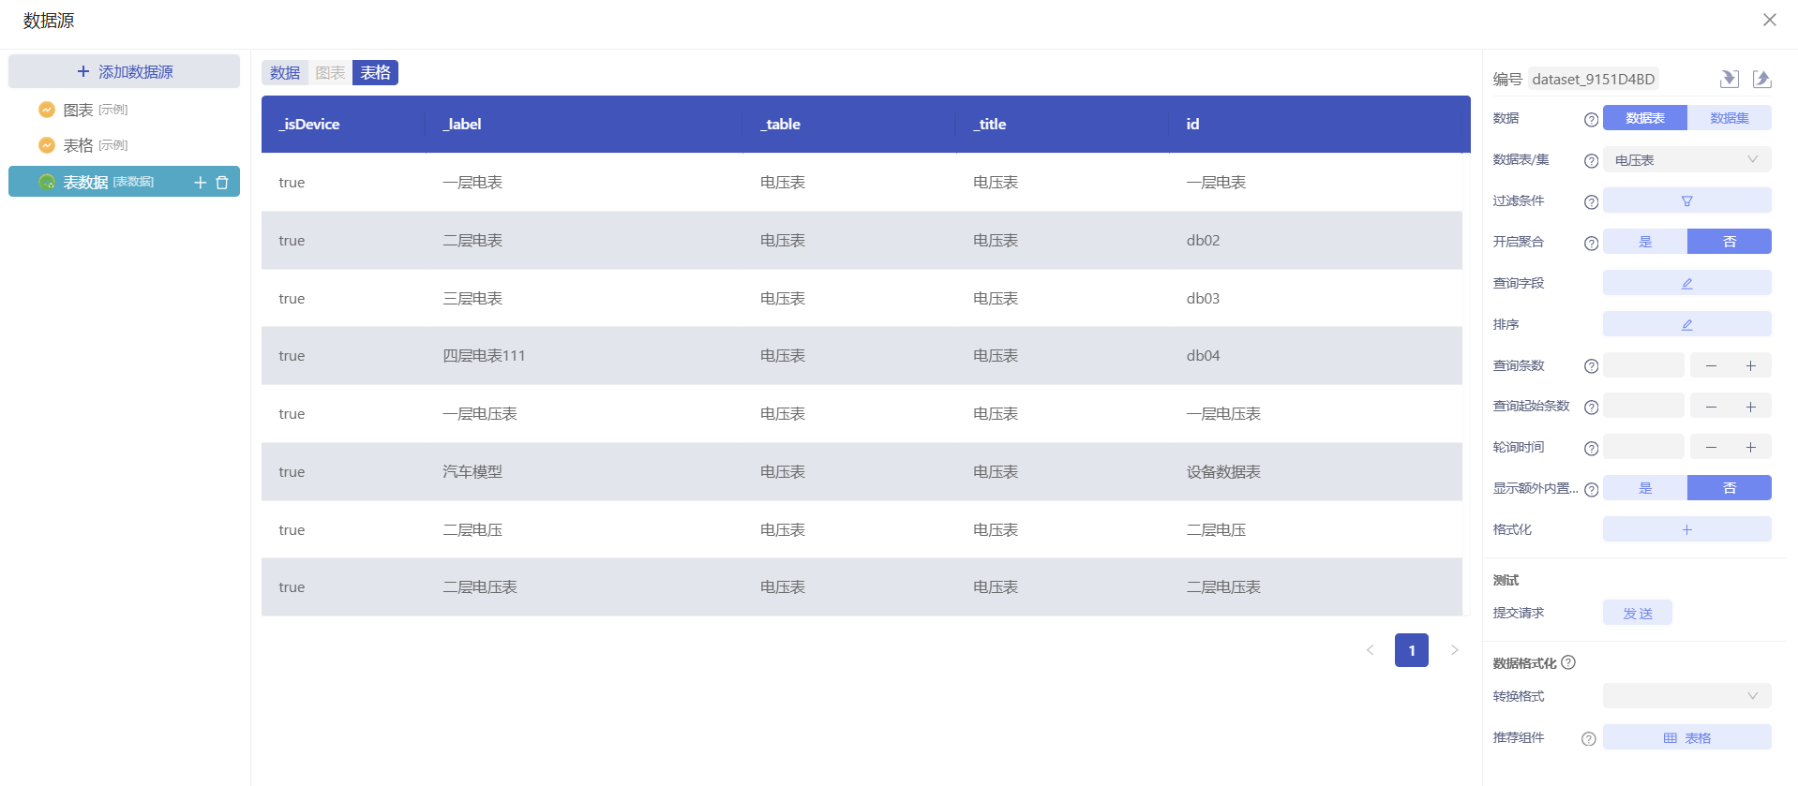Switch to the 图表 tab

[330, 73]
